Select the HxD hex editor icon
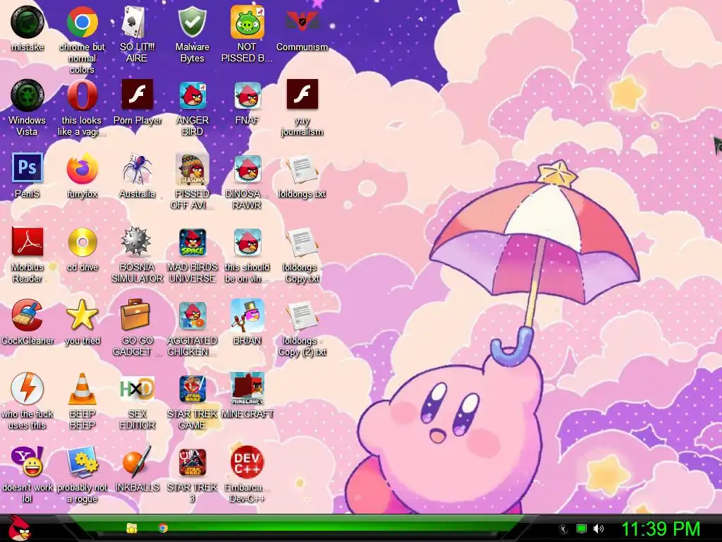 [x=137, y=389]
